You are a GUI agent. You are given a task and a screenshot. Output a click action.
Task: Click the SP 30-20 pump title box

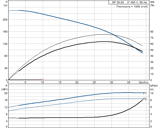(129, 2)
